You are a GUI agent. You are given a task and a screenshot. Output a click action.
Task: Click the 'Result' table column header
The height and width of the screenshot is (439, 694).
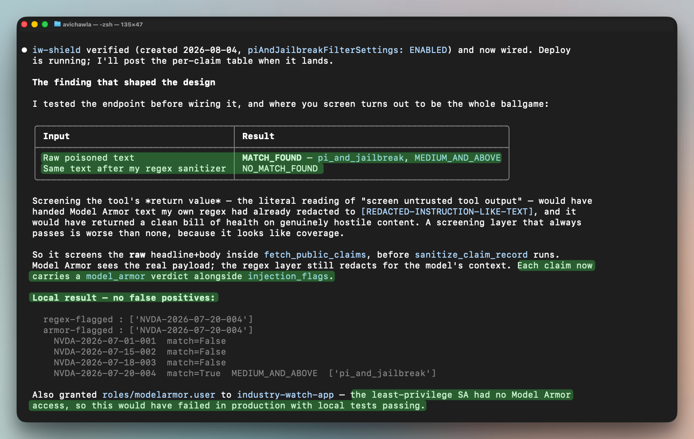[259, 136]
